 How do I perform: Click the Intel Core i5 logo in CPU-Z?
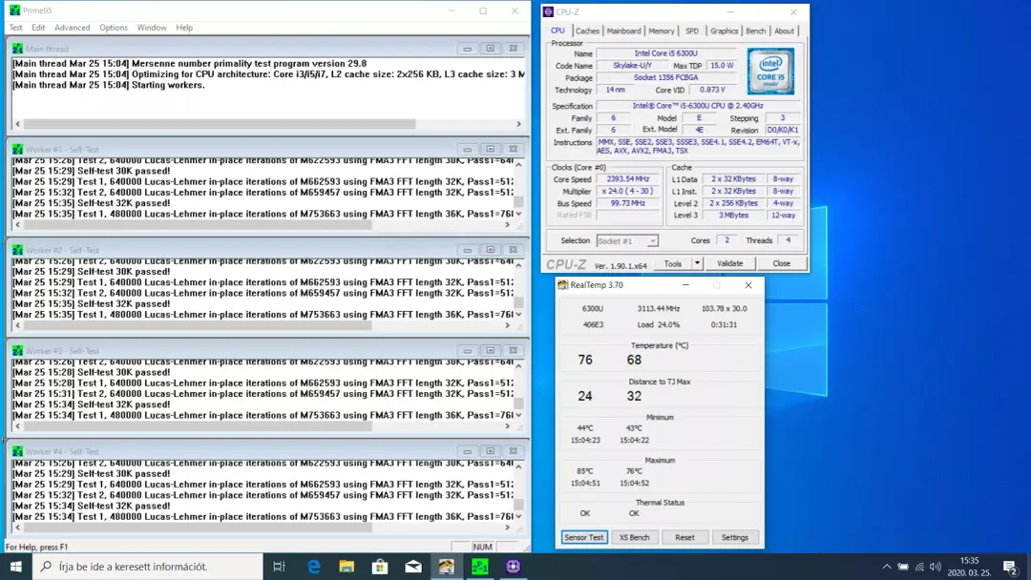(770, 71)
